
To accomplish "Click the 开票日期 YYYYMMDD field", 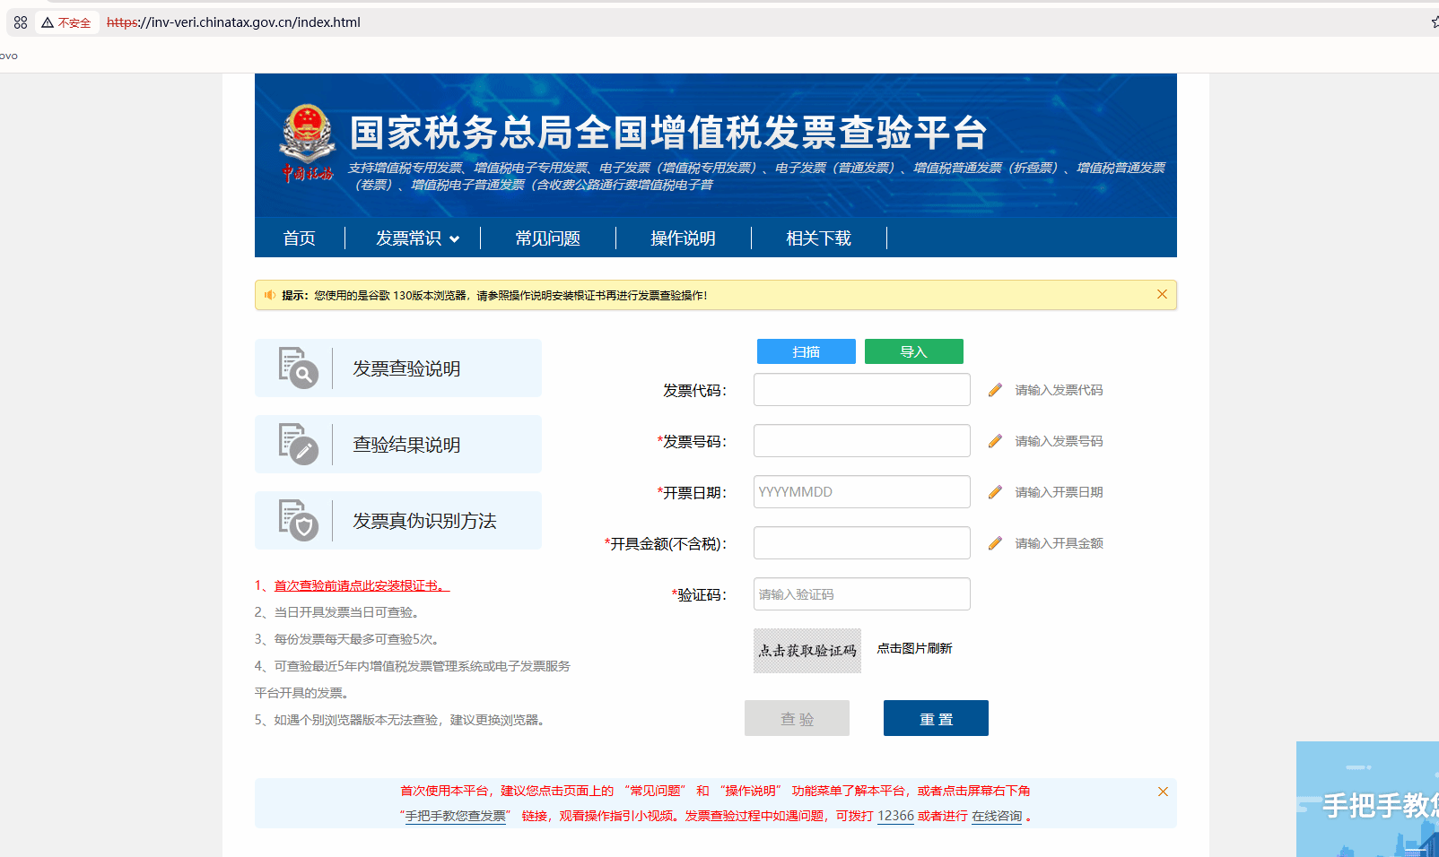I will point(861,492).
